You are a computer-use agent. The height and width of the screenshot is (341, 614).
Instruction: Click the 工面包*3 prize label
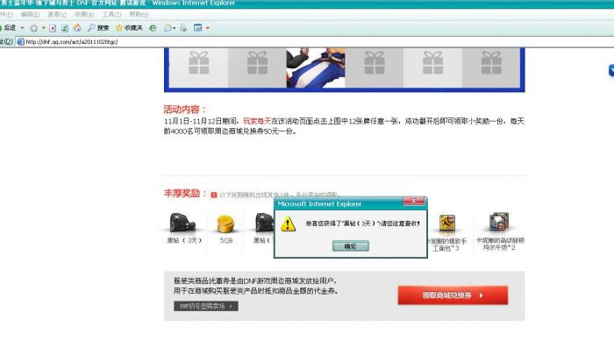pyautogui.click(x=446, y=248)
